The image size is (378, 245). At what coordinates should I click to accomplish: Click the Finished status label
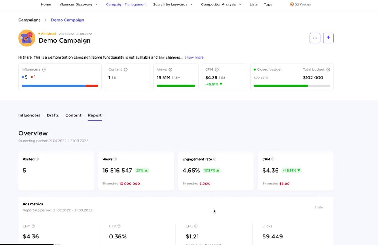(x=48, y=34)
